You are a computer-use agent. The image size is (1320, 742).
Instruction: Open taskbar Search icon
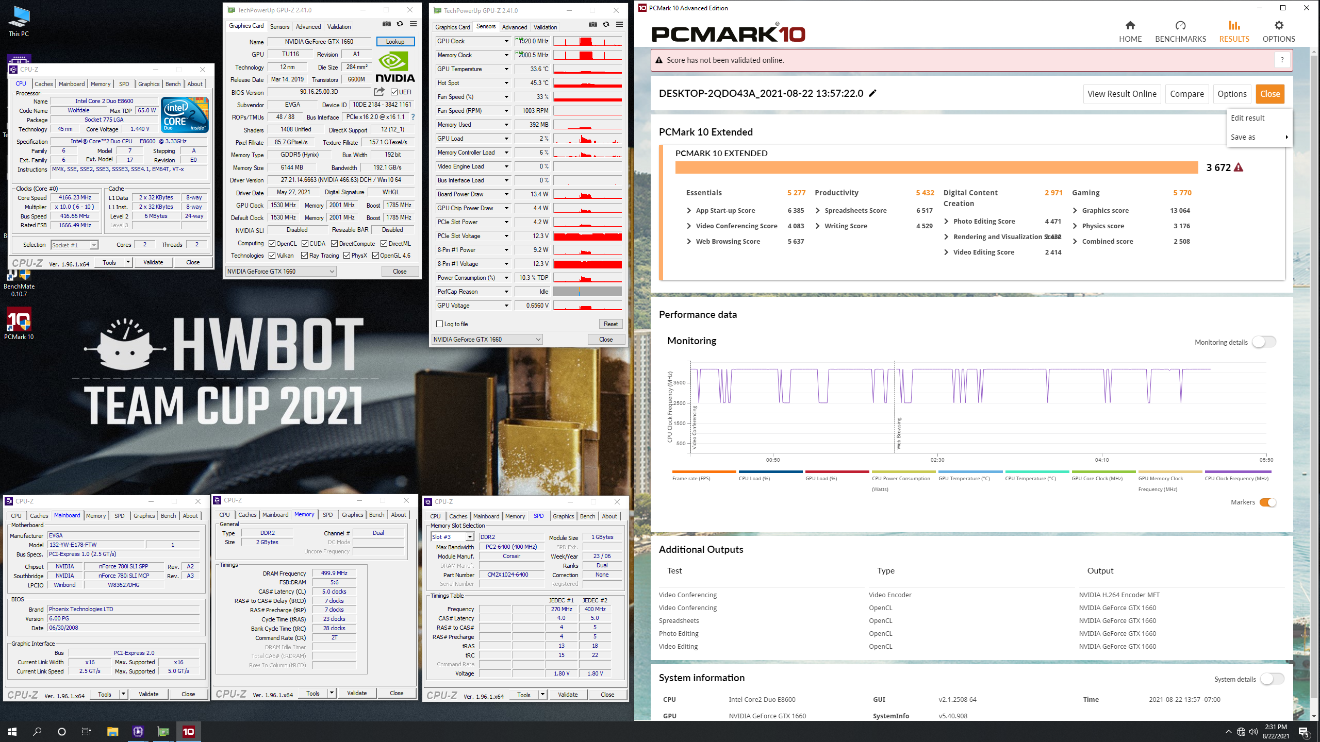[x=37, y=731]
